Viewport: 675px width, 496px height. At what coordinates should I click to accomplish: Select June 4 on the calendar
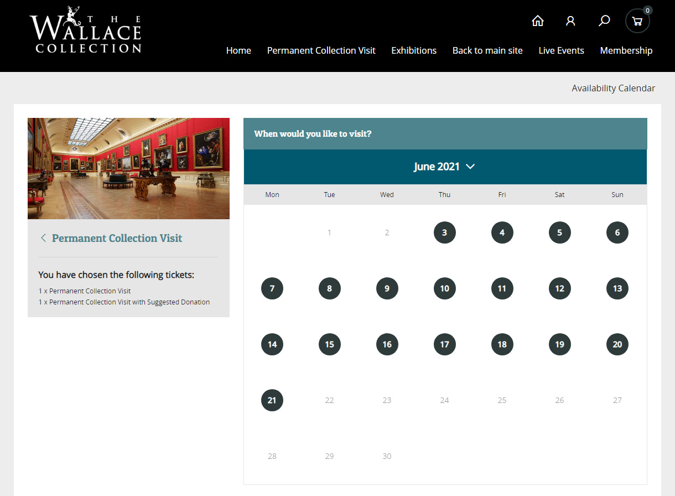coord(502,232)
